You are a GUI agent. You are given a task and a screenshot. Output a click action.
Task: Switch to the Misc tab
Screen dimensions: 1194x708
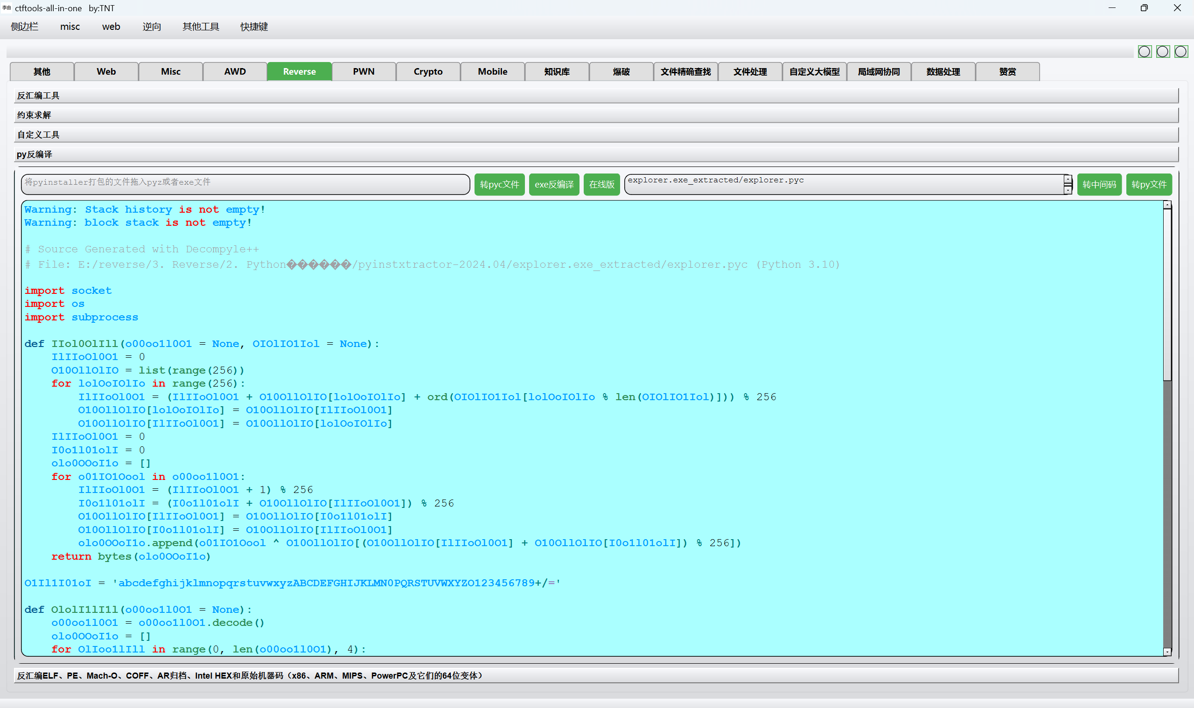click(170, 71)
